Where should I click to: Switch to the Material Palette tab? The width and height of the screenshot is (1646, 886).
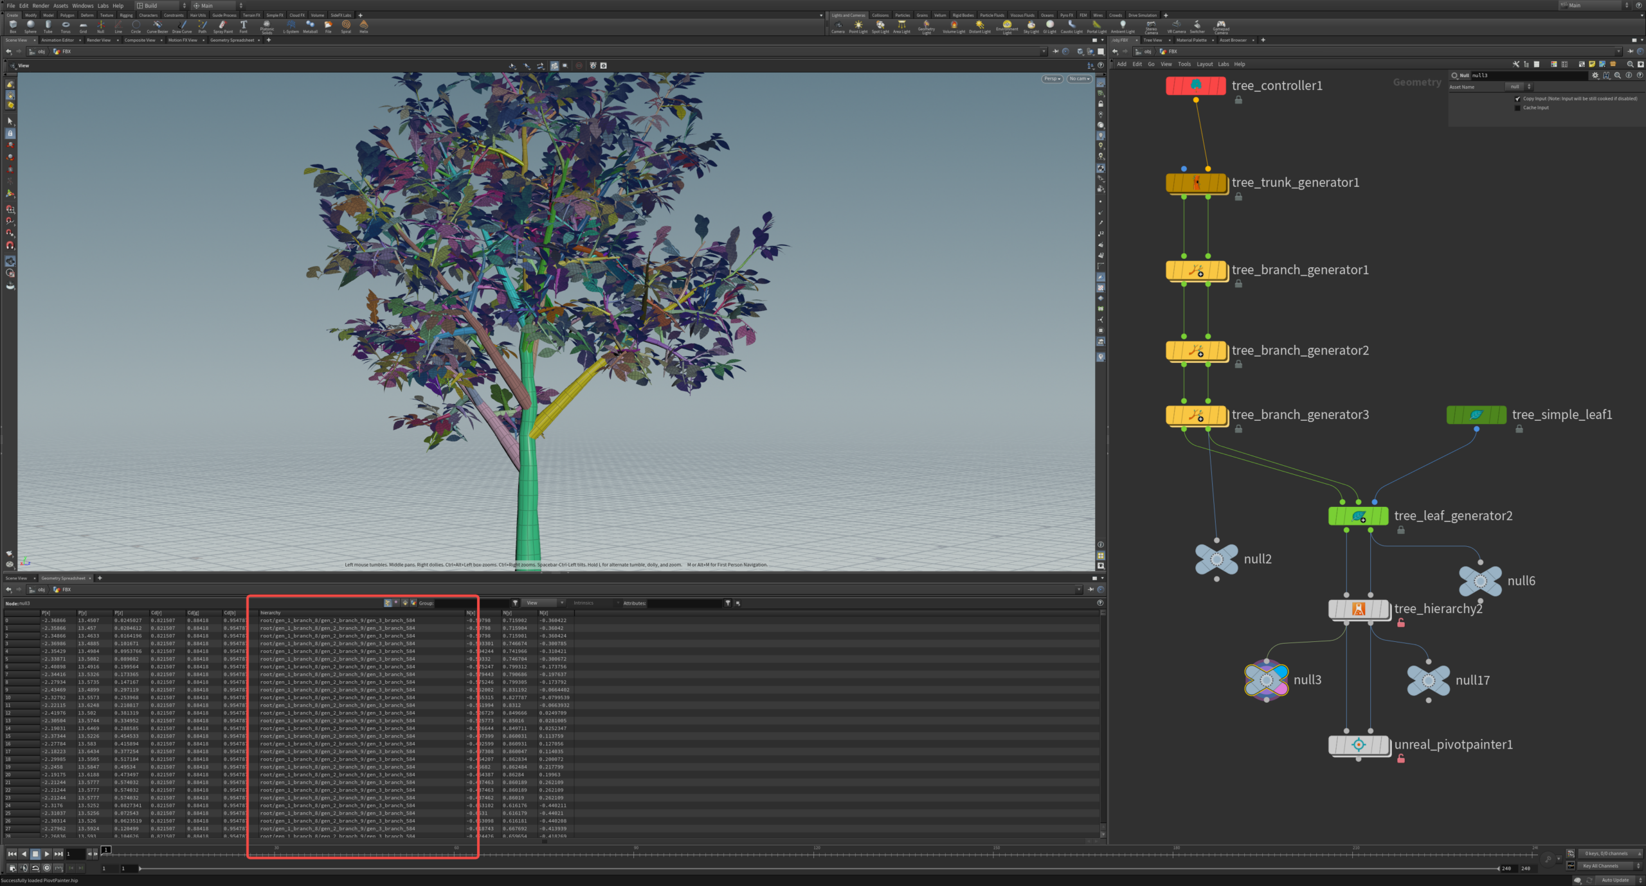[1191, 40]
